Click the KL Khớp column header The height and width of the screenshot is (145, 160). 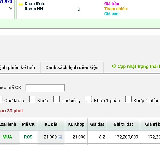[76, 124]
